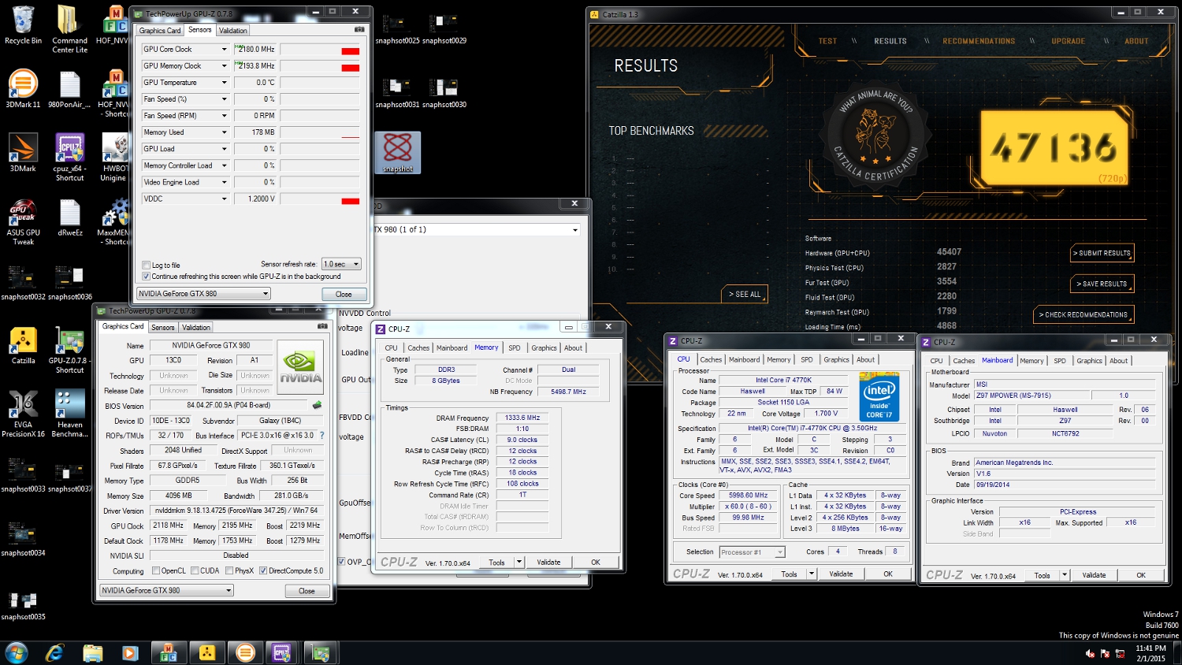The width and height of the screenshot is (1182, 665).
Task: Click Validate in CPU-Z Memory window
Action: pyautogui.click(x=549, y=562)
